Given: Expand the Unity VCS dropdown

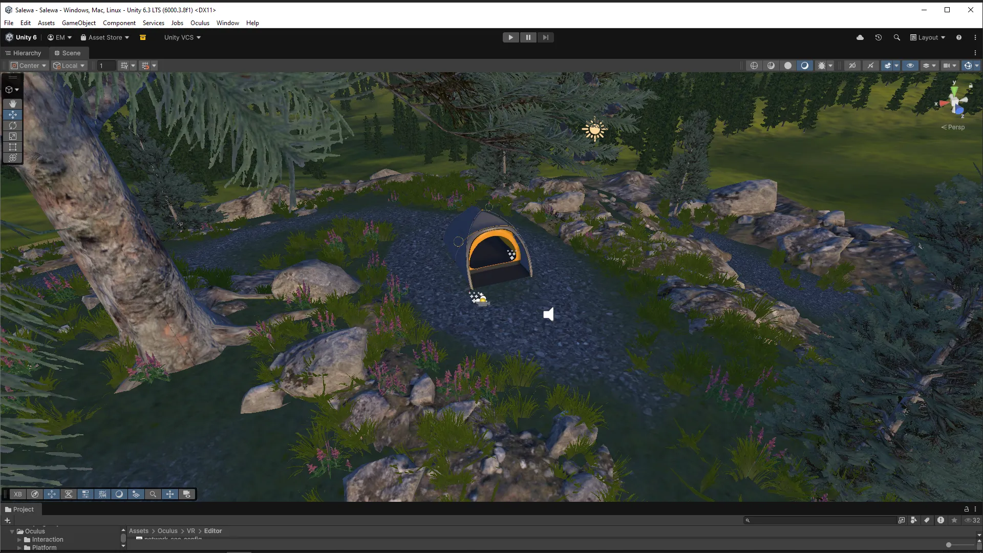Looking at the screenshot, I should click(x=182, y=37).
